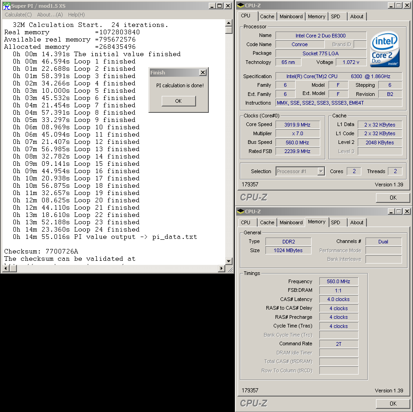Click the Code Name value 'Conroe'
This screenshot has height=412, width=413.
(300, 44)
